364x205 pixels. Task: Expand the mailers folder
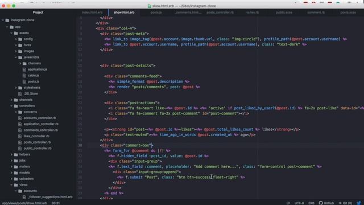point(11,166)
